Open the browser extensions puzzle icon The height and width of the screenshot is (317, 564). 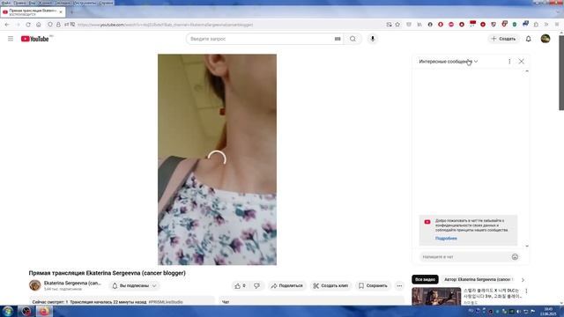(536, 25)
